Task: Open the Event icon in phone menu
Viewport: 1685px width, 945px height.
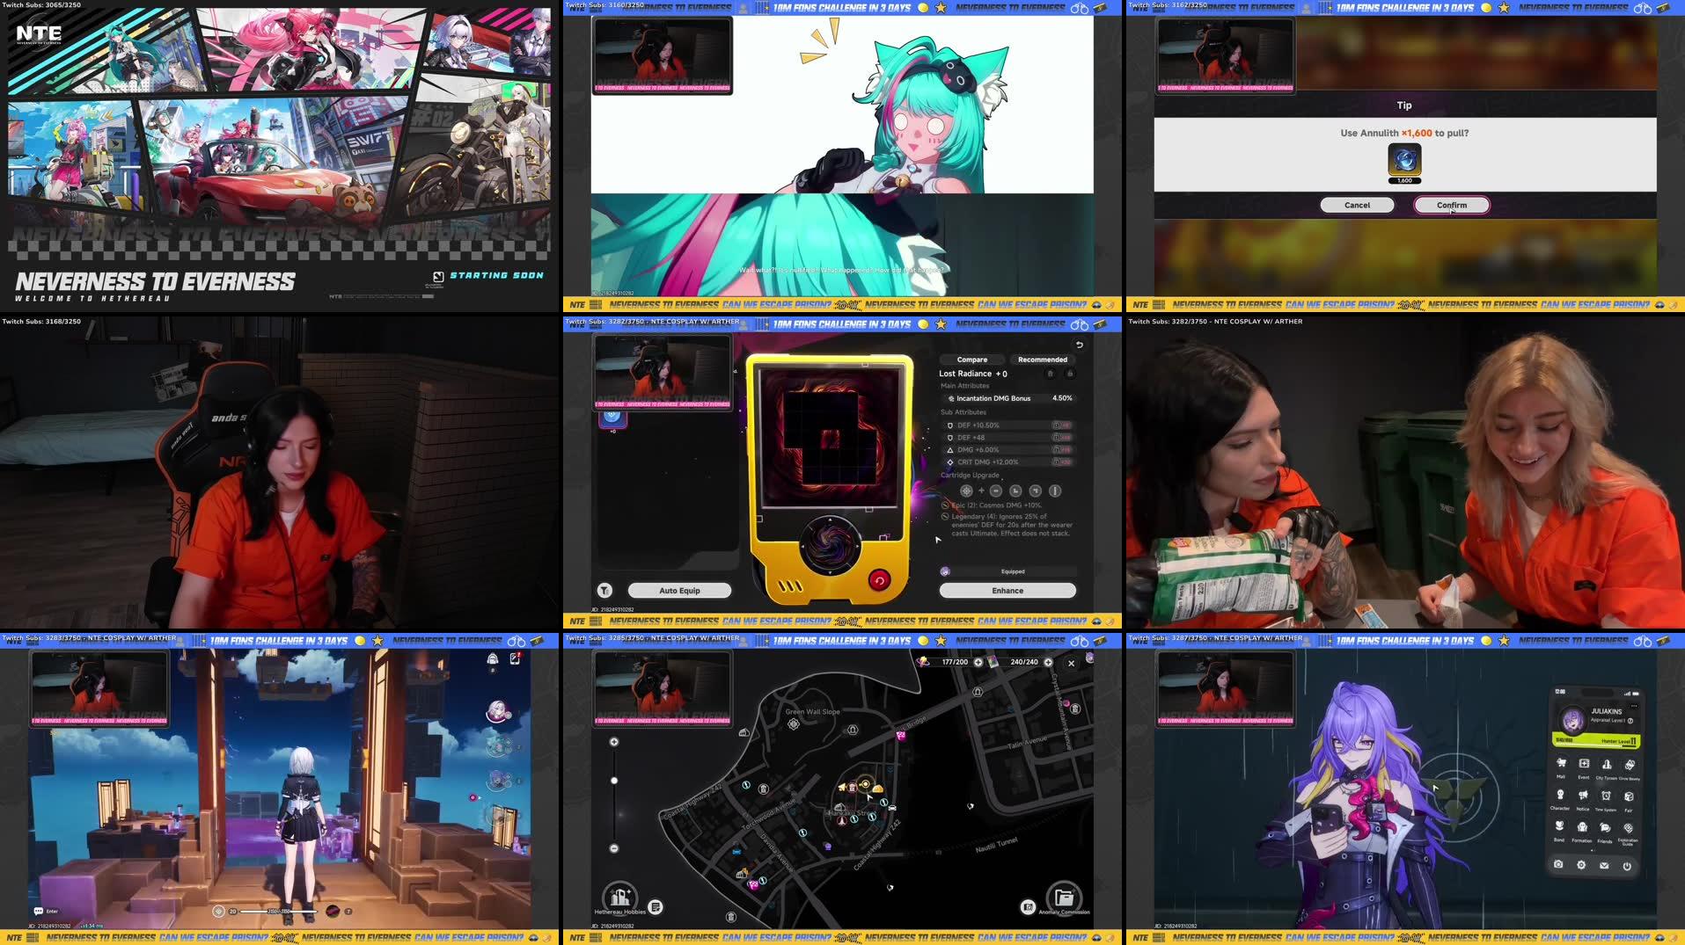Action: point(1584,764)
